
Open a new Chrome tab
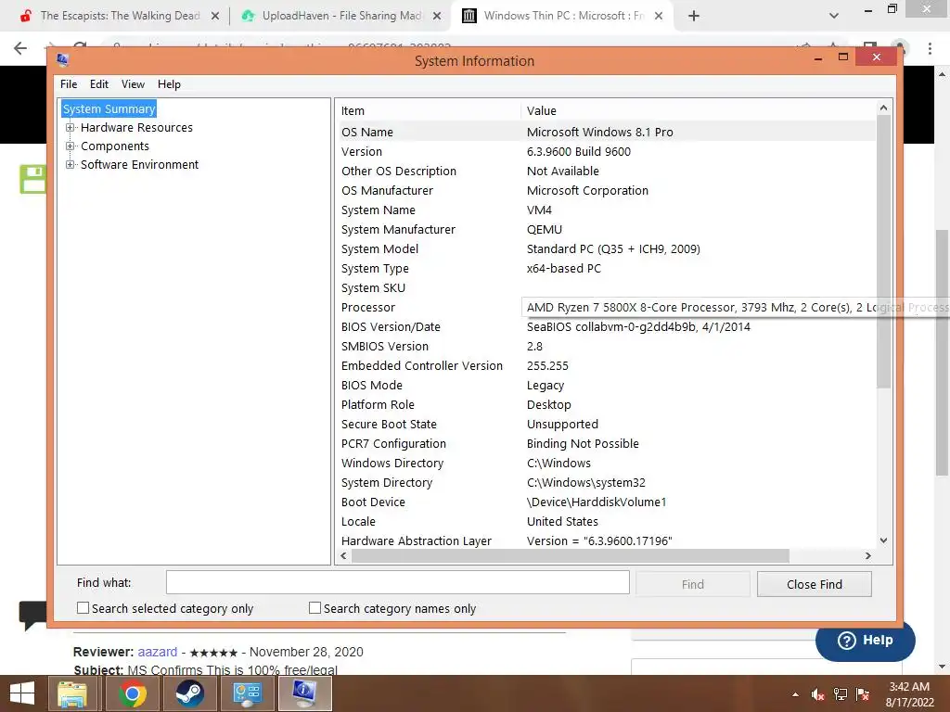click(x=694, y=17)
